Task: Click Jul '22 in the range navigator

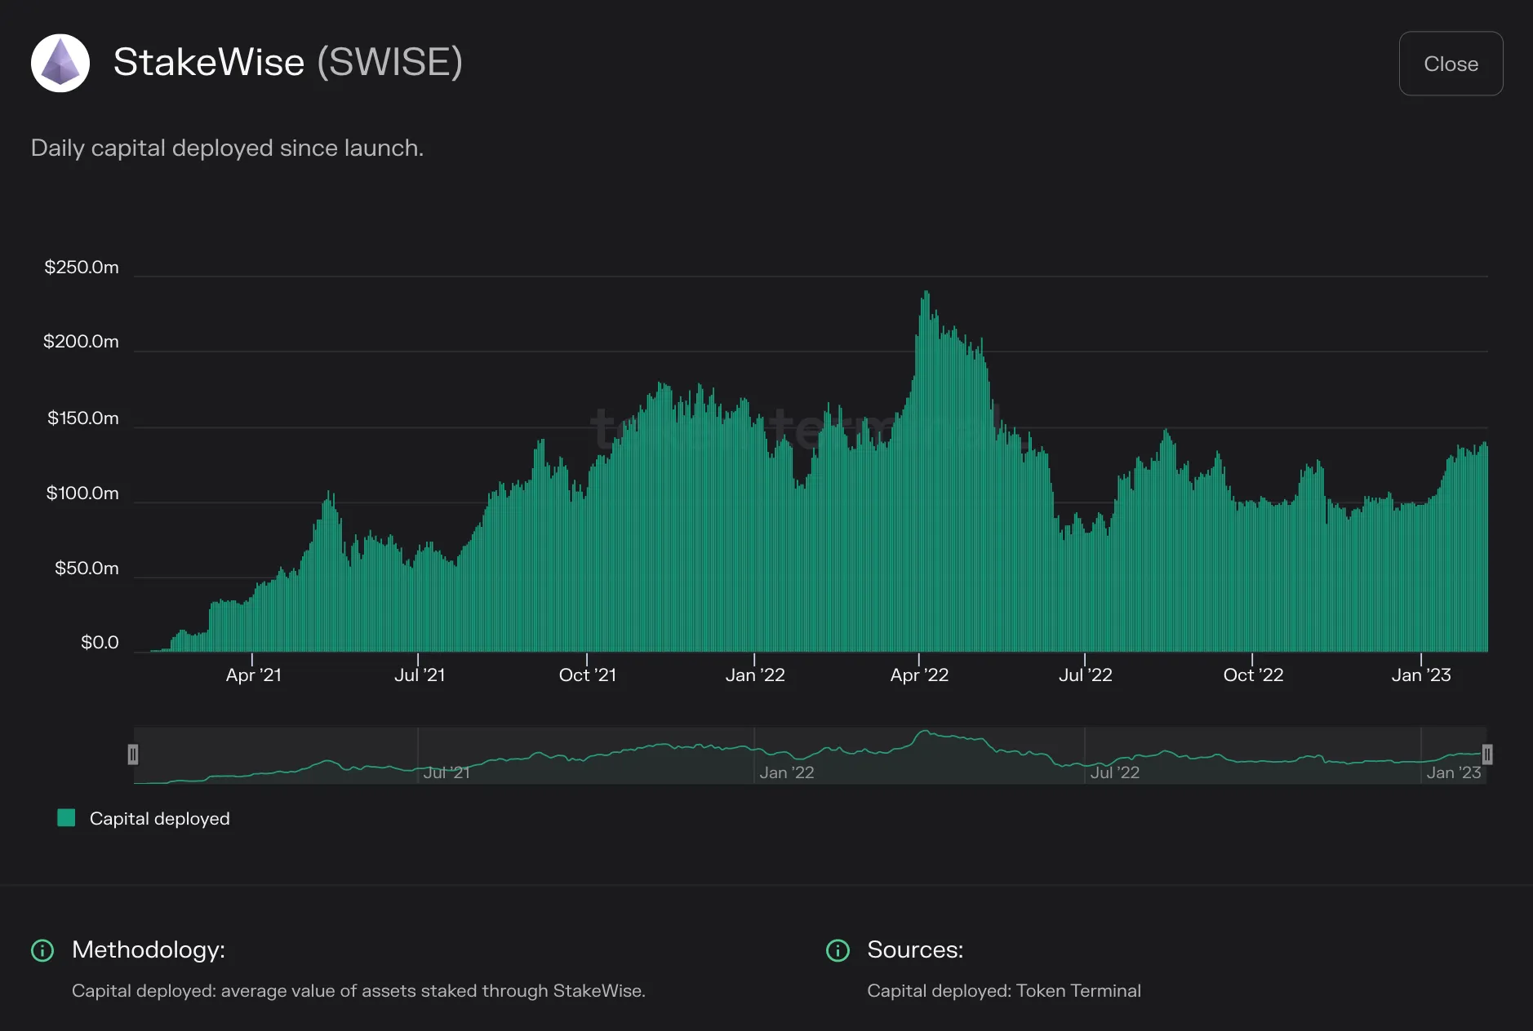Action: click(x=1115, y=772)
